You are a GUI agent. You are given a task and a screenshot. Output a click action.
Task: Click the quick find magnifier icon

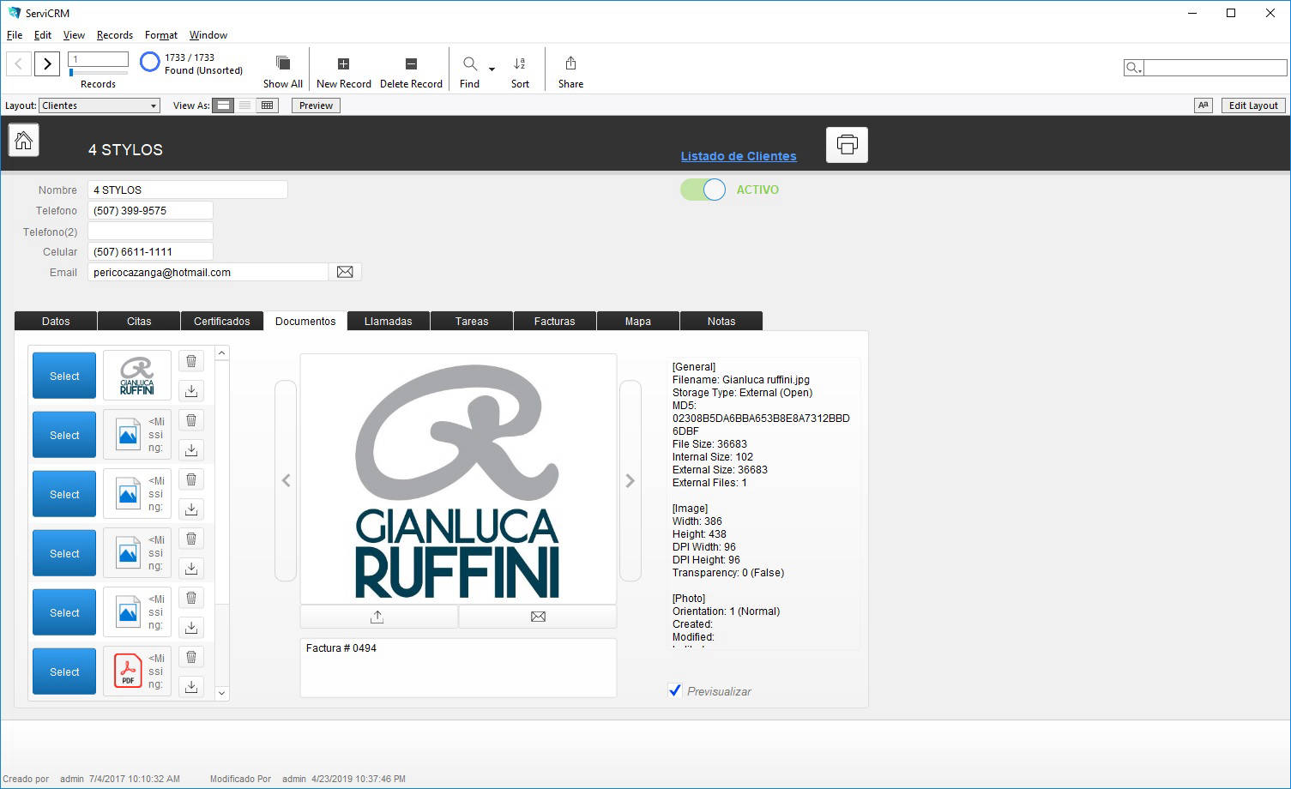point(1133,68)
